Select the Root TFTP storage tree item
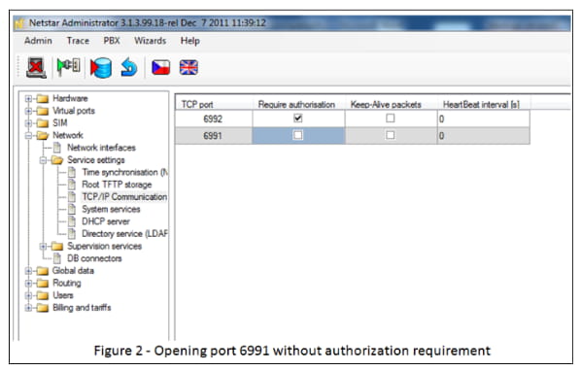Image resolution: width=581 pixels, height=371 pixels. [117, 185]
